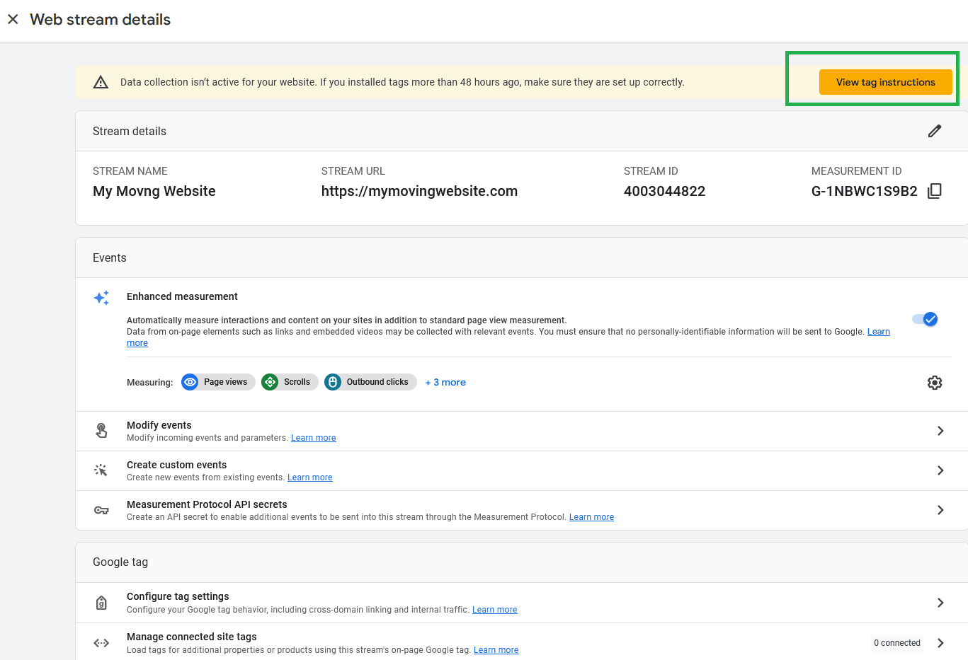The height and width of the screenshot is (660, 968).
Task: Open Manage connected site tags
Action: pyautogui.click(x=940, y=643)
